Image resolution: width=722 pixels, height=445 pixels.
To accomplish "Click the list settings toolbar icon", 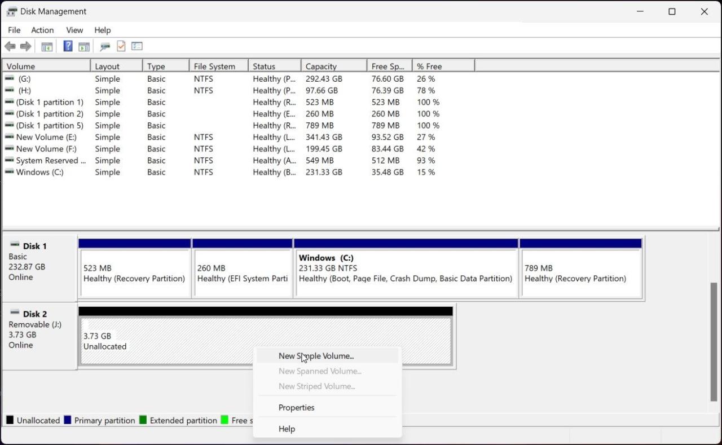I will [137, 46].
